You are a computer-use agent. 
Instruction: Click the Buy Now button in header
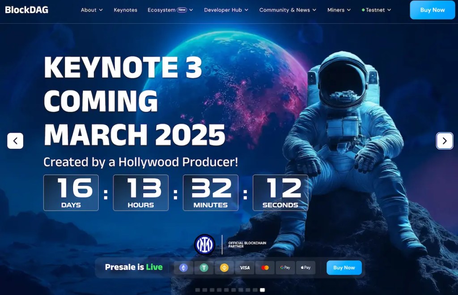[432, 10]
